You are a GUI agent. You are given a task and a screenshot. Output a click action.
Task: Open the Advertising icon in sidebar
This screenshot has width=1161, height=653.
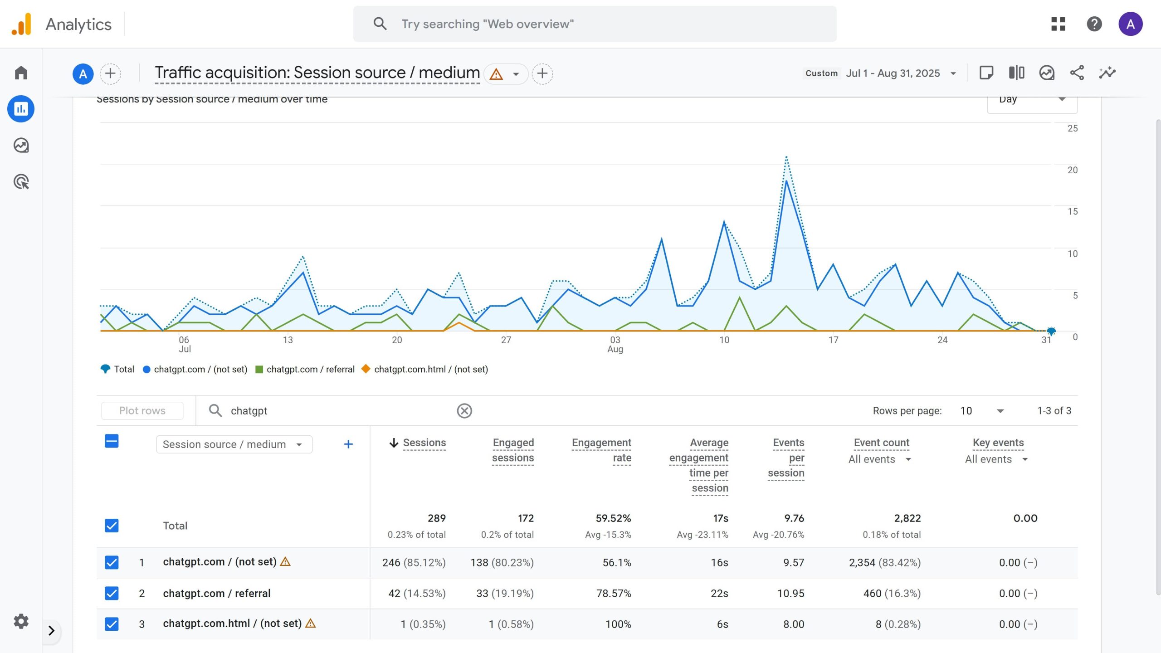[21, 182]
